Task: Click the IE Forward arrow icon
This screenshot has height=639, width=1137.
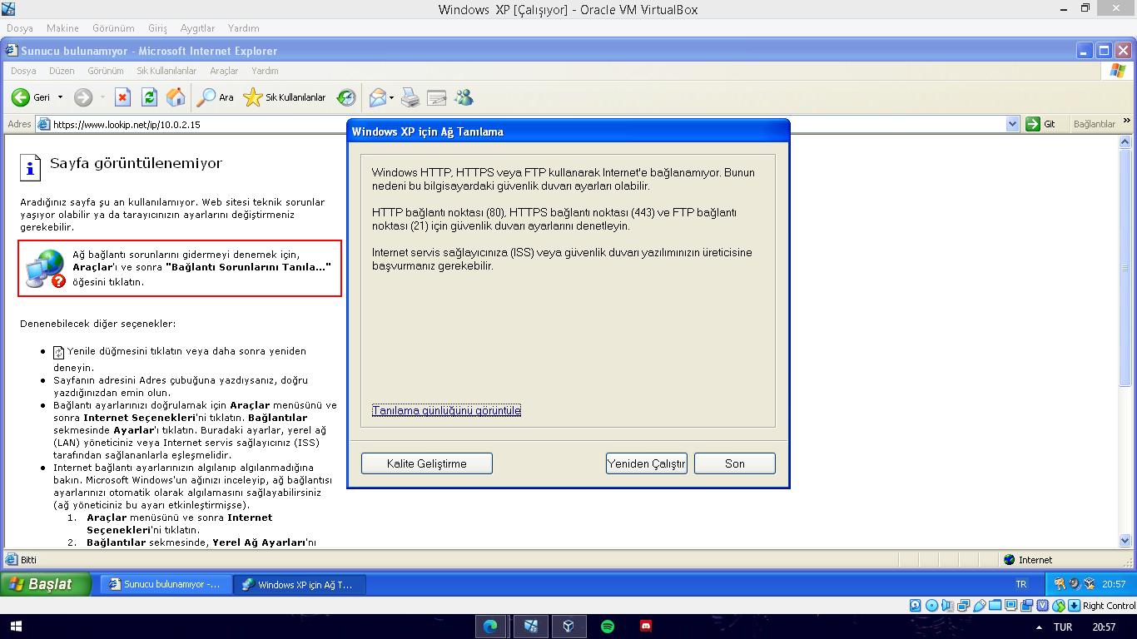Action: point(83,97)
